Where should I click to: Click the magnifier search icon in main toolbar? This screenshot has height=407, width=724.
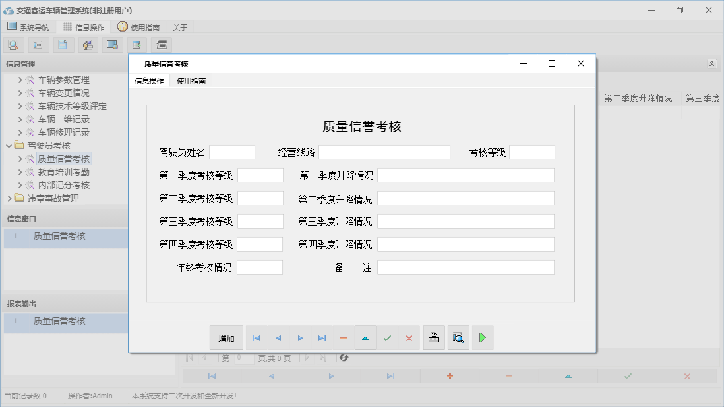click(x=13, y=44)
